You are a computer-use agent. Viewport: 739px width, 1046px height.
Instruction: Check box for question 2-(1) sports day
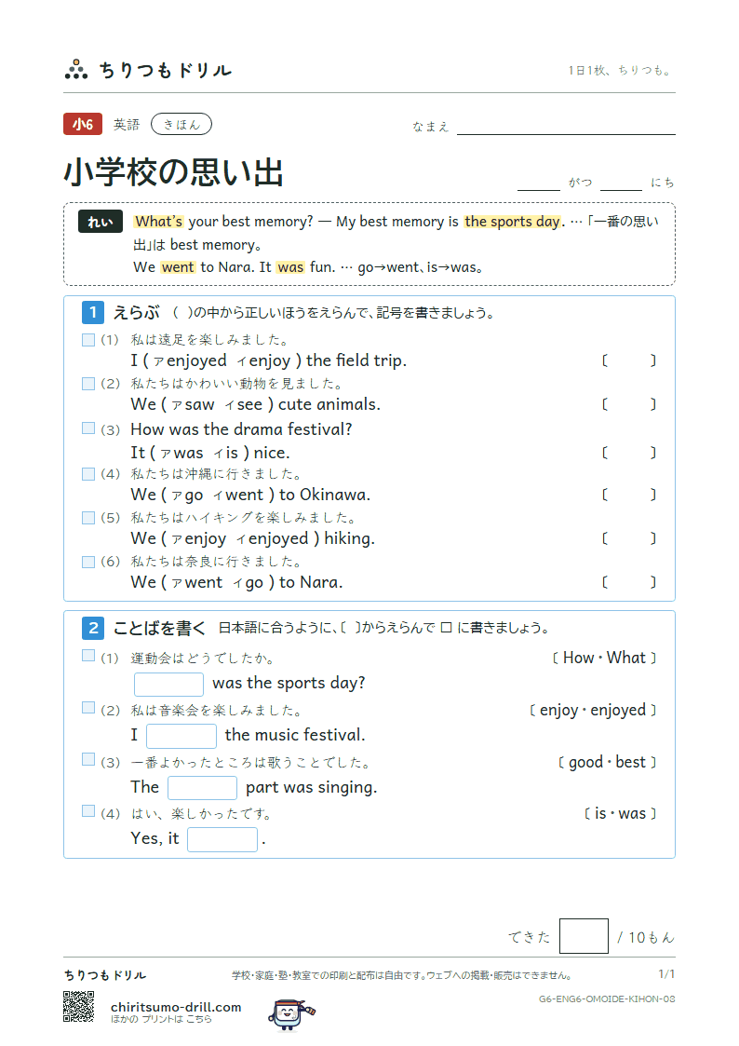[88, 656]
